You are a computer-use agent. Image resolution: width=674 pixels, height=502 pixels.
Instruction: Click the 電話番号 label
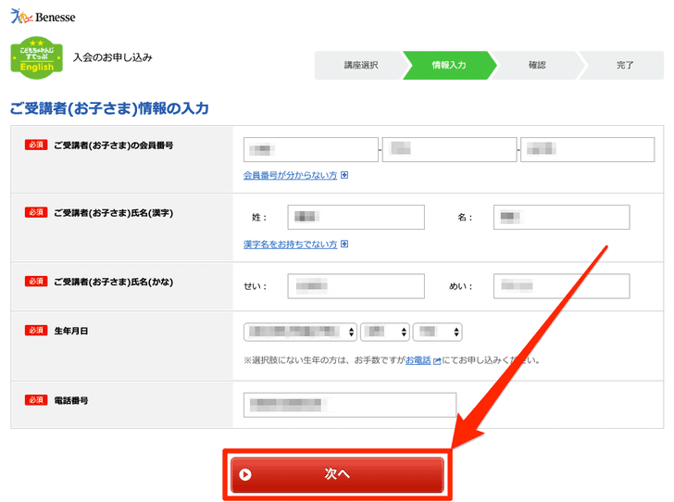coord(71,400)
